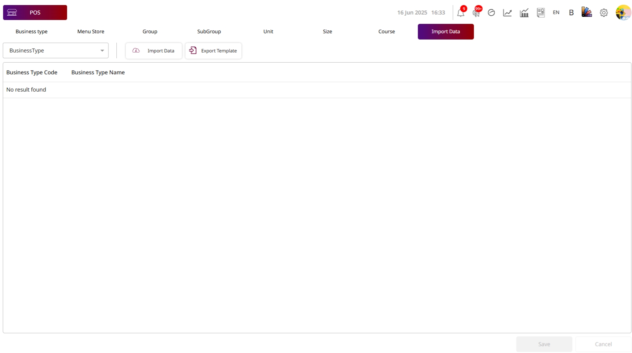Click the Export Template button
Screen dimensions: 632x353
(213, 51)
